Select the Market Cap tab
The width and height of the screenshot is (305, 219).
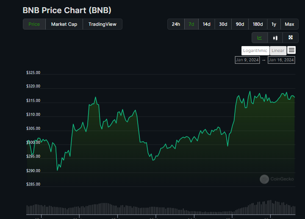click(64, 24)
